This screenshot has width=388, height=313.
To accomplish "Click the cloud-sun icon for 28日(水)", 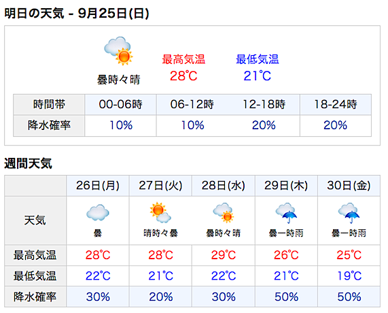I will [223, 212].
